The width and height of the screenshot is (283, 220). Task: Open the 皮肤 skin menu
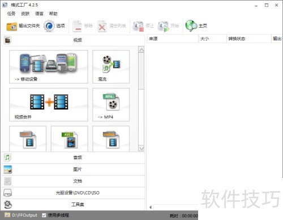pos(25,14)
